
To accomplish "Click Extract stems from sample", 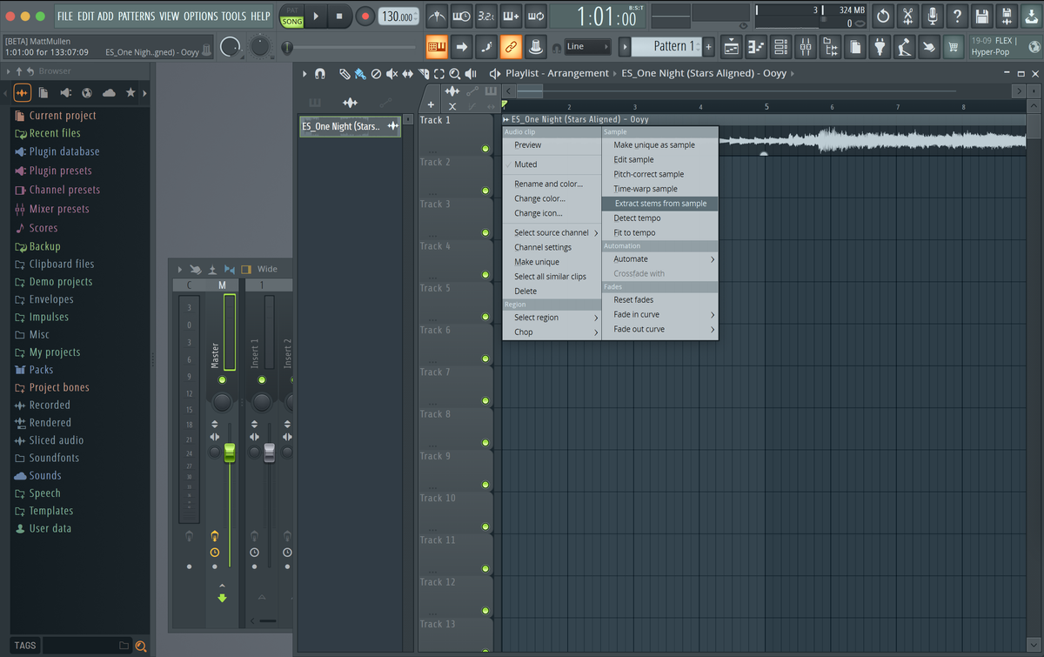I will (659, 203).
